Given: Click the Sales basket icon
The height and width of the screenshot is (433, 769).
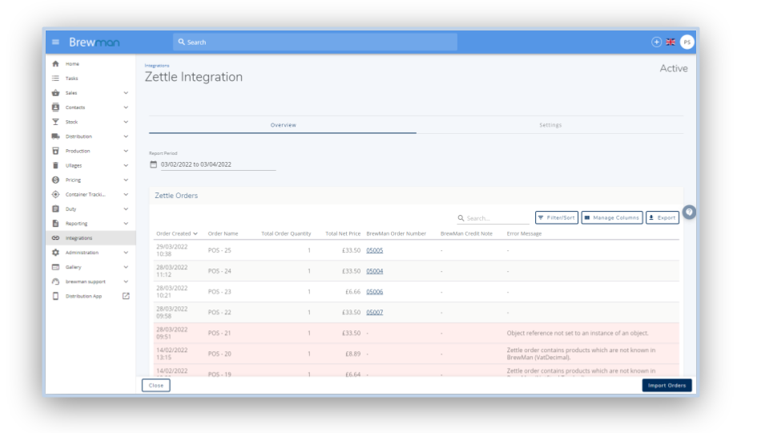Looking at the screenshot, I should [x=55, y=93].
